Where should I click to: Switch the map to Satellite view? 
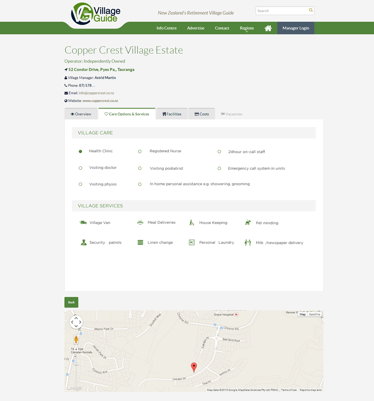314,314
